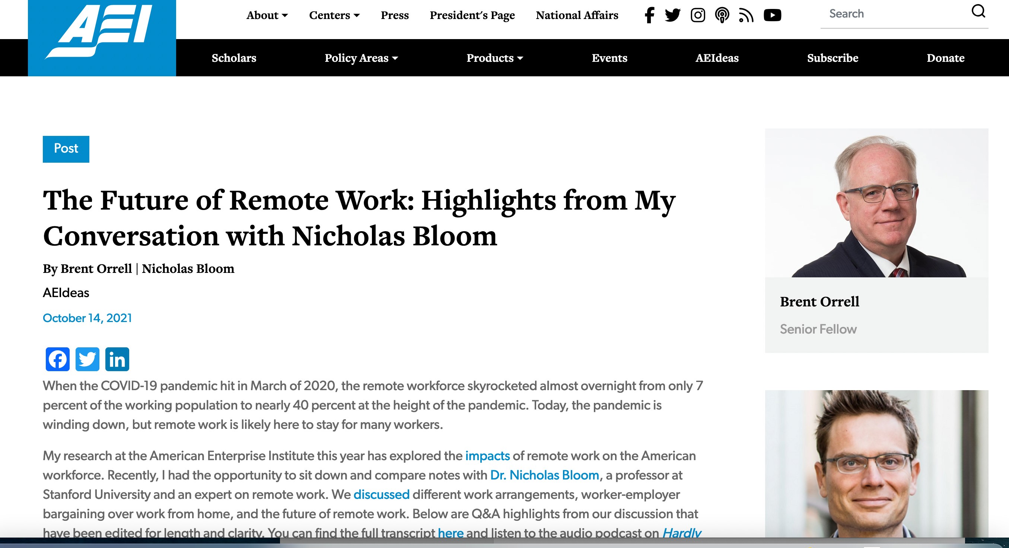Share article on LinkedIn button
Screen dimensions: 1009x548
(117, 359)
